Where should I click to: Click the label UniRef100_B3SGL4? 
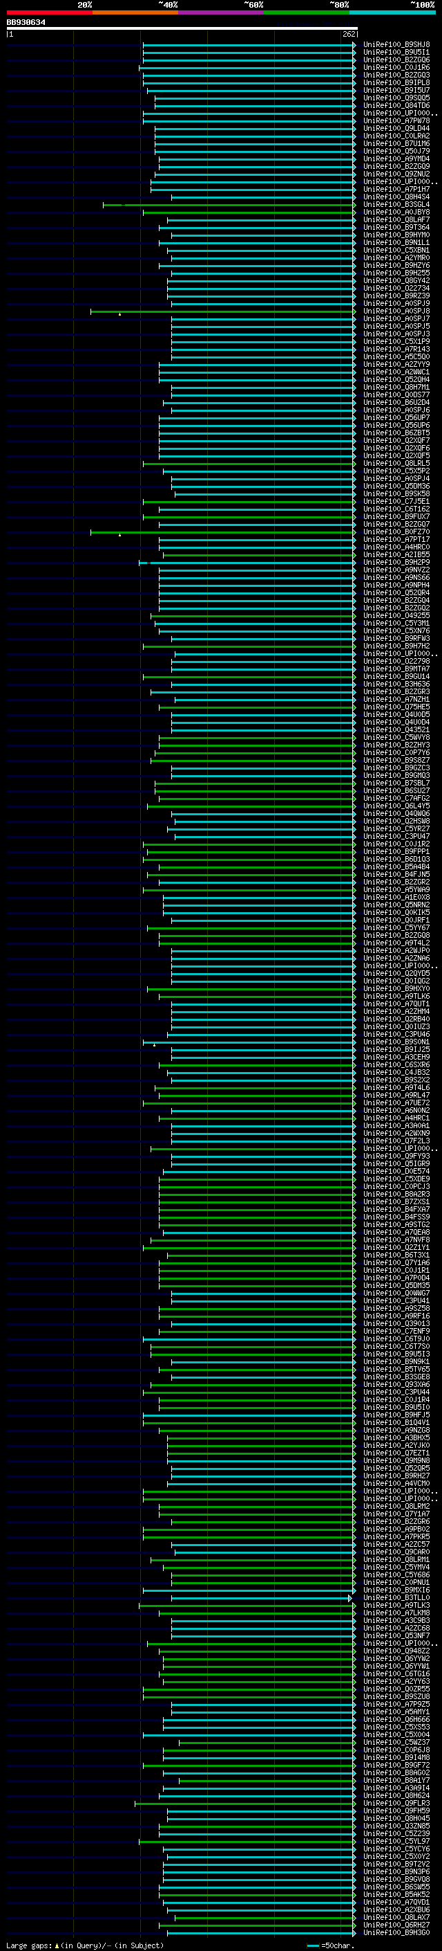(396, 204)
